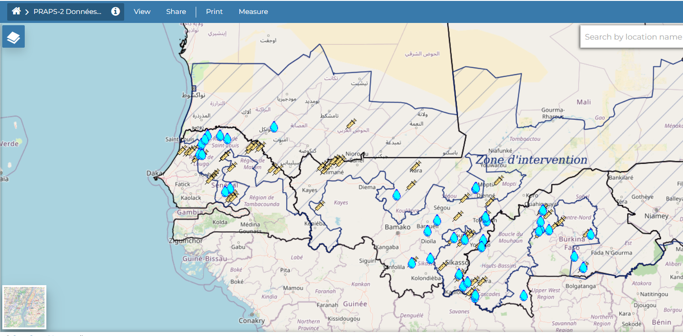Viewport: 683px width, 336px height.
Task: Select the syringe marker southeast of Kayes
Action: [x=319, y=206]
